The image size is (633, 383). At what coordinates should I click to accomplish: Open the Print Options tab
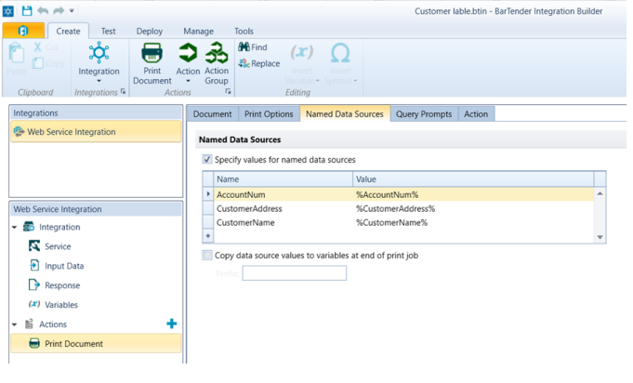[x=269, y=114]
